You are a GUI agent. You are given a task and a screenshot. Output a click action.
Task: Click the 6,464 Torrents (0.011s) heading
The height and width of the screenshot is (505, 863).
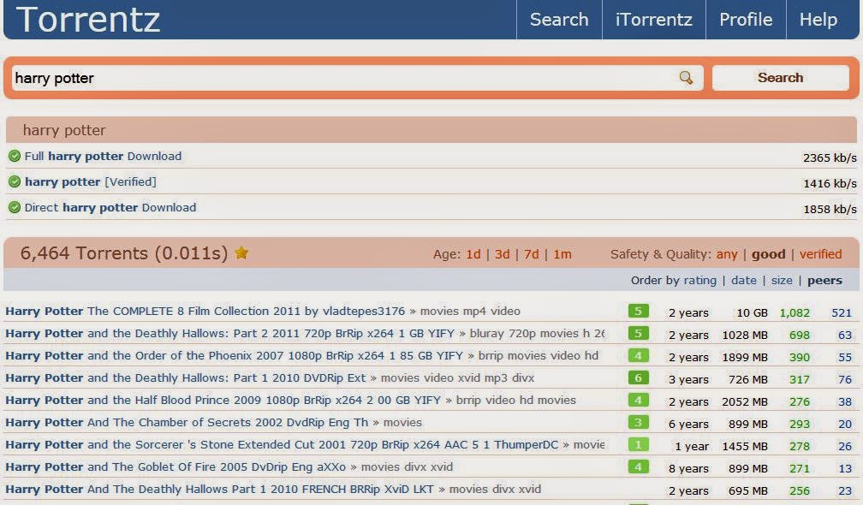point(124,253)
